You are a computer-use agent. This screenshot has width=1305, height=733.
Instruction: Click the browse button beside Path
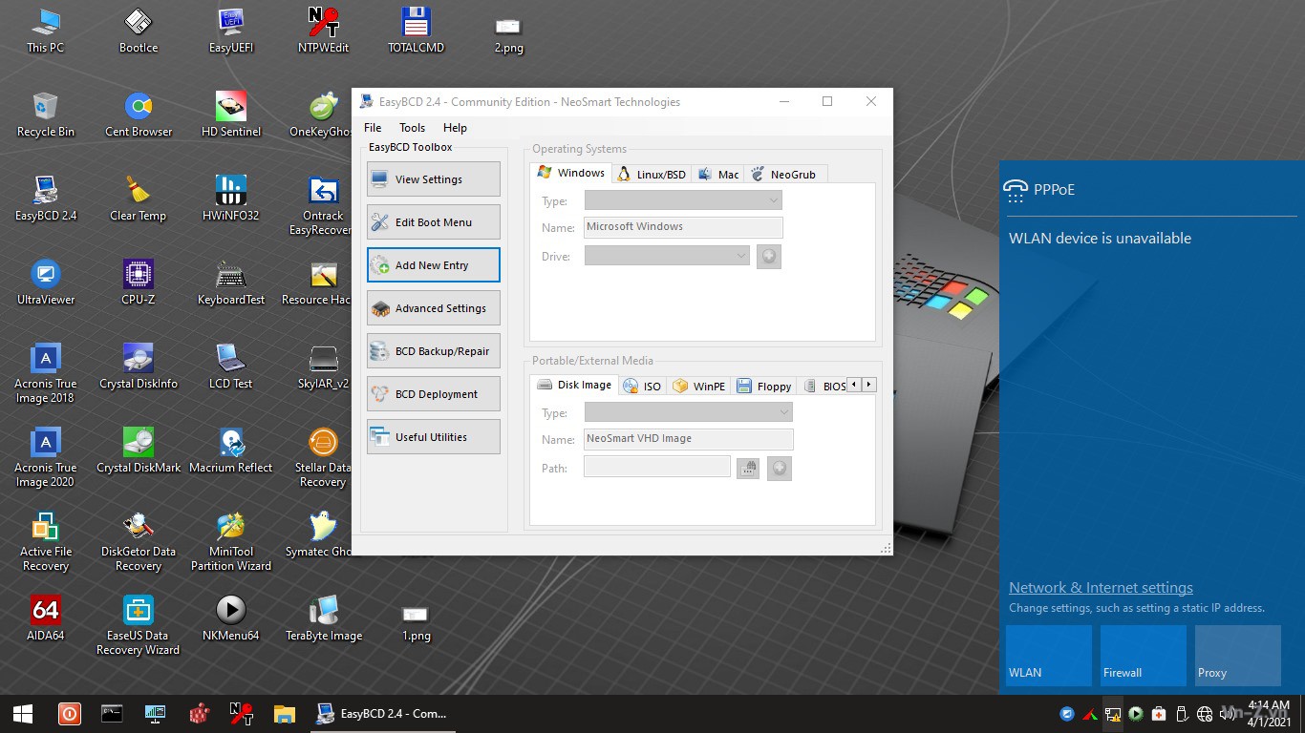tap(748, 468)
